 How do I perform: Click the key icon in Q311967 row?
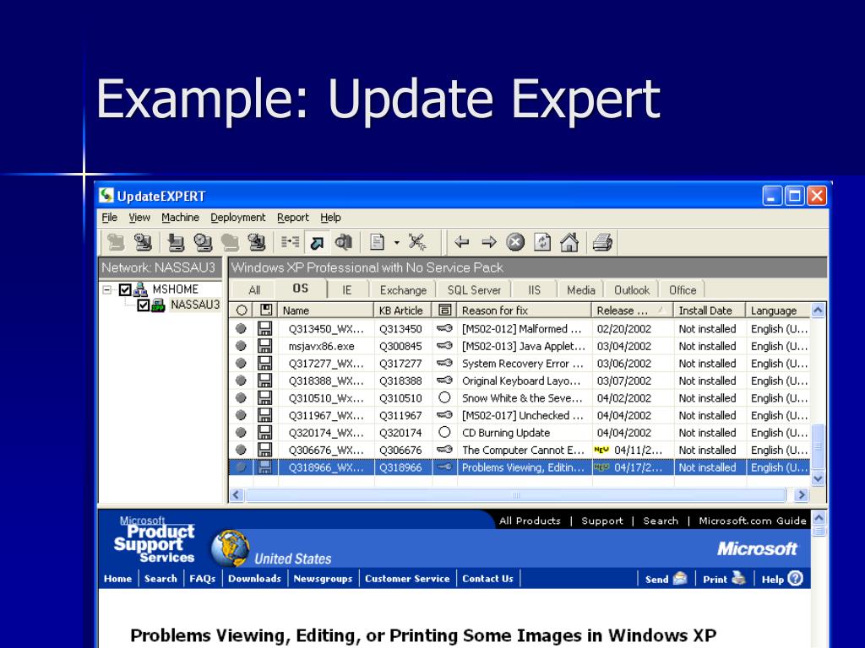(x=444, y=415)
